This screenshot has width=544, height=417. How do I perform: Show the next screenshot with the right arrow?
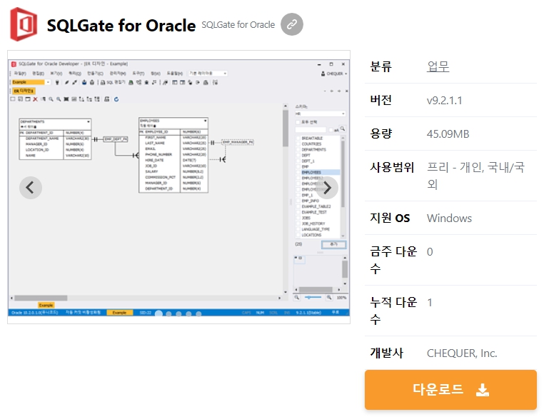pyautogui.click(x=327, y=188)
